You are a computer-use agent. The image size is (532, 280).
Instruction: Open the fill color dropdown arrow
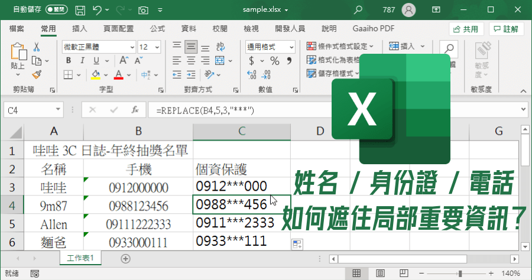(x=106, y=75)
